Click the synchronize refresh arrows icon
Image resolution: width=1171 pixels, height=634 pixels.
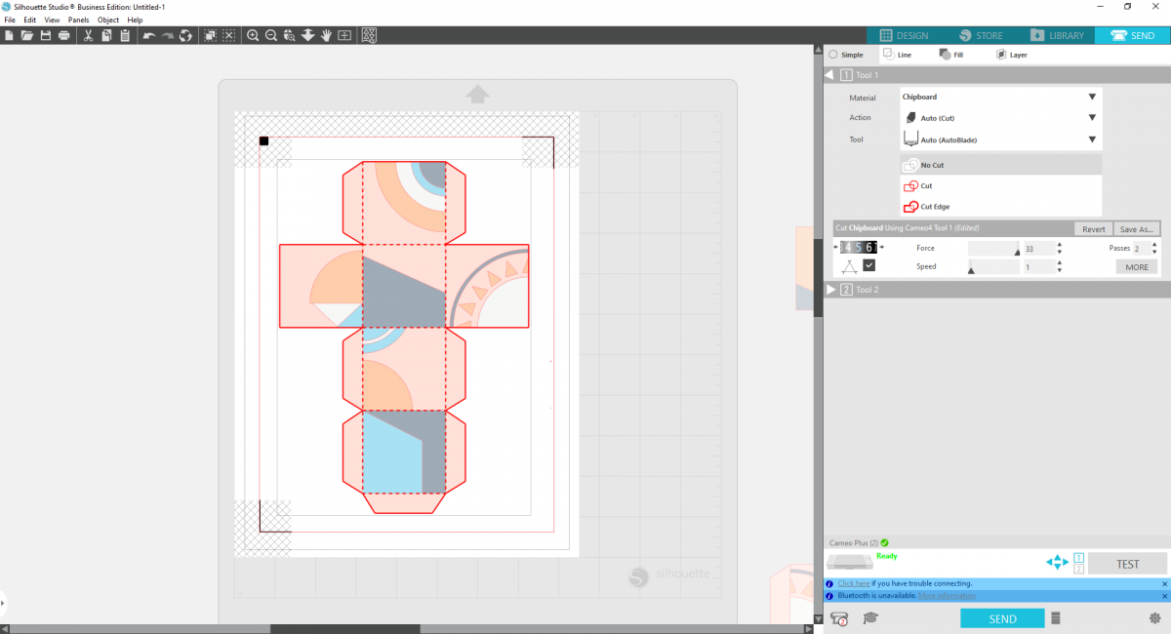(x=185, y=35)
